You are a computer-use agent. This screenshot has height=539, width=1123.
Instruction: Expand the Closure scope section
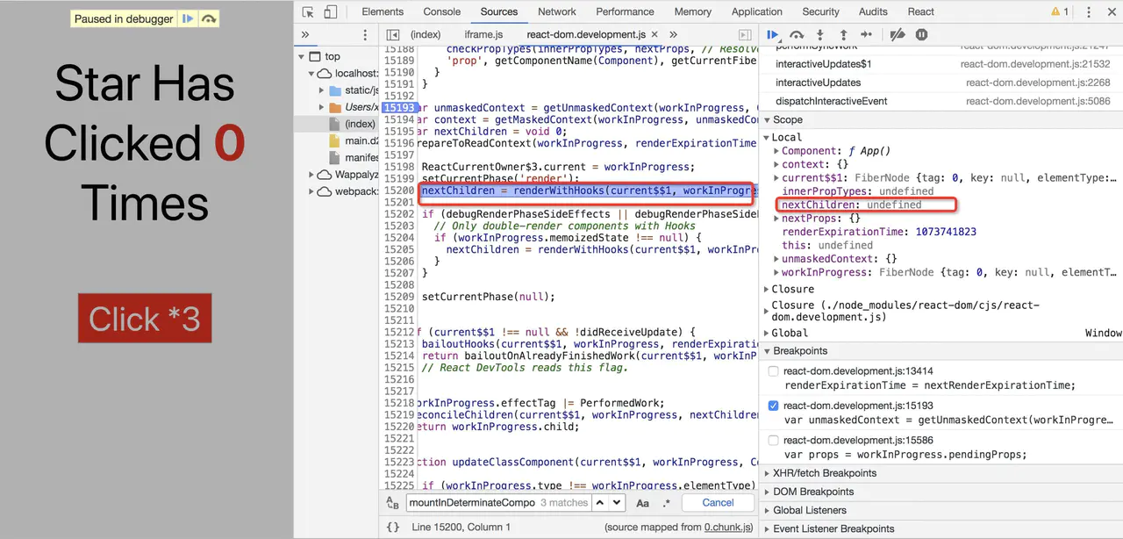point(792,289)
